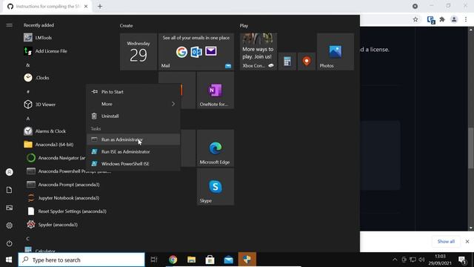
Task: Open Pictures from Start sidebar
Action: (x=10, y=208)
